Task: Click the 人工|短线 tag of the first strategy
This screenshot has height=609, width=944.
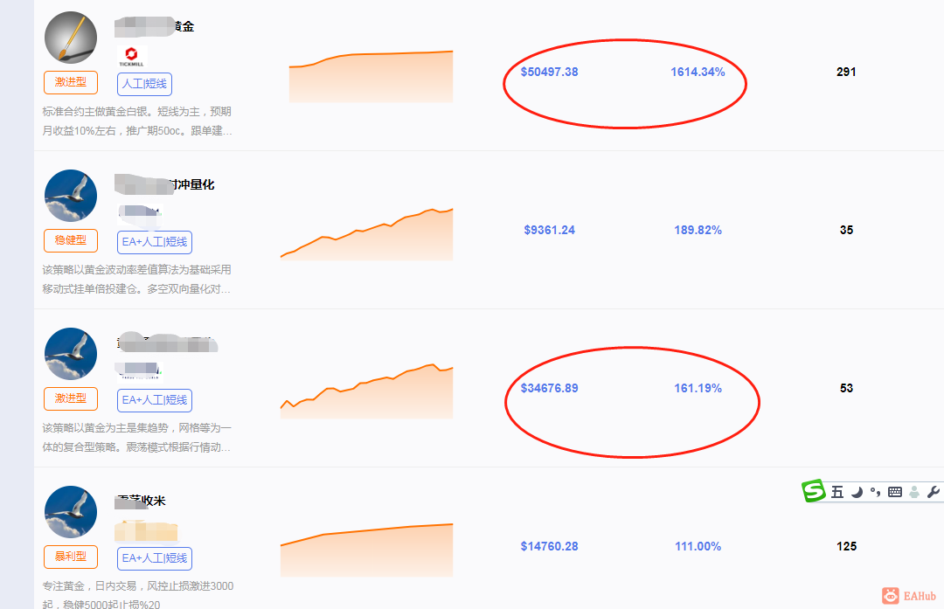Action: coord(143,83)
